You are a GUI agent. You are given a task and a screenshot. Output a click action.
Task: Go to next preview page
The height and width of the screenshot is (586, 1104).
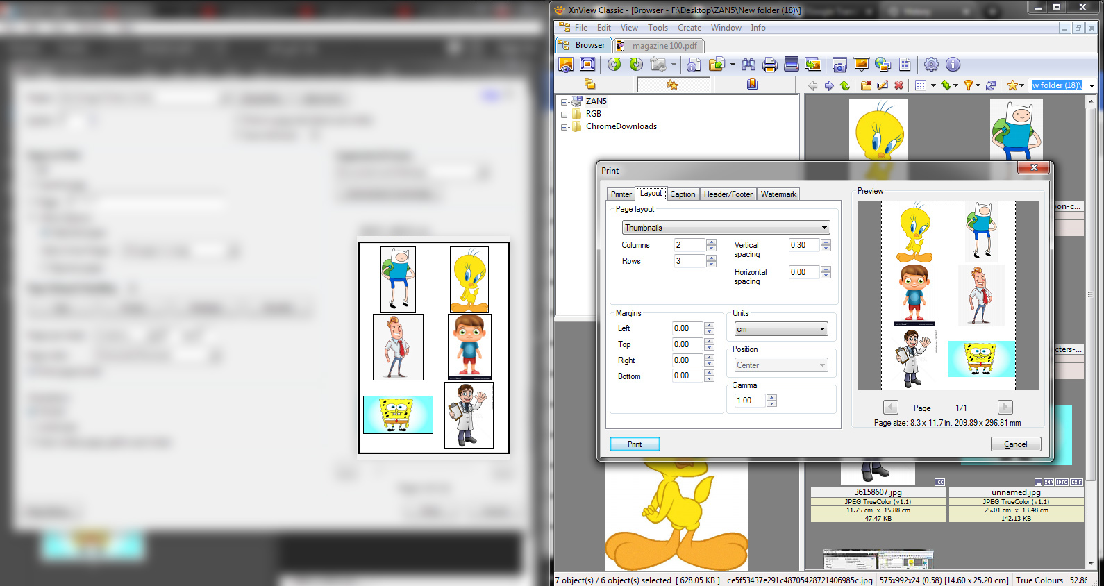click(1005, 408)
